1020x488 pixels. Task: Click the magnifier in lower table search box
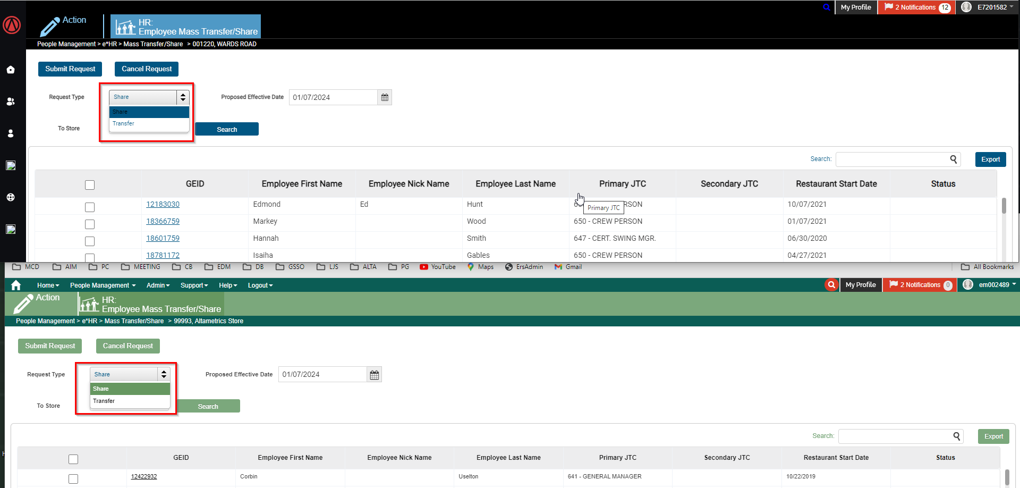click(957, 436)
